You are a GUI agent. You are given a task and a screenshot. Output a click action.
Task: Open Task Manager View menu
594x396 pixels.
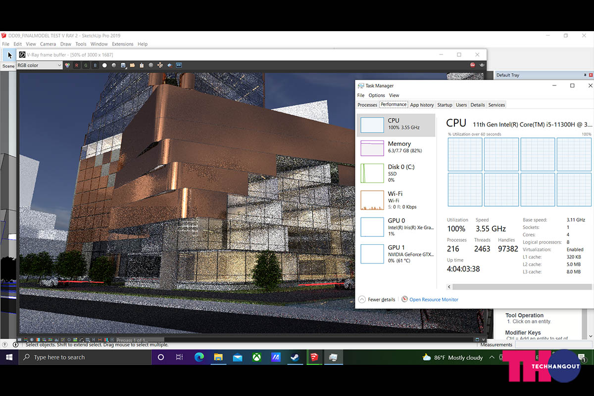(x=394, y=95)
